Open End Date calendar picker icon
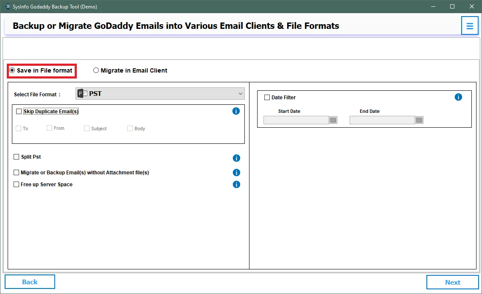 [419, 120]
